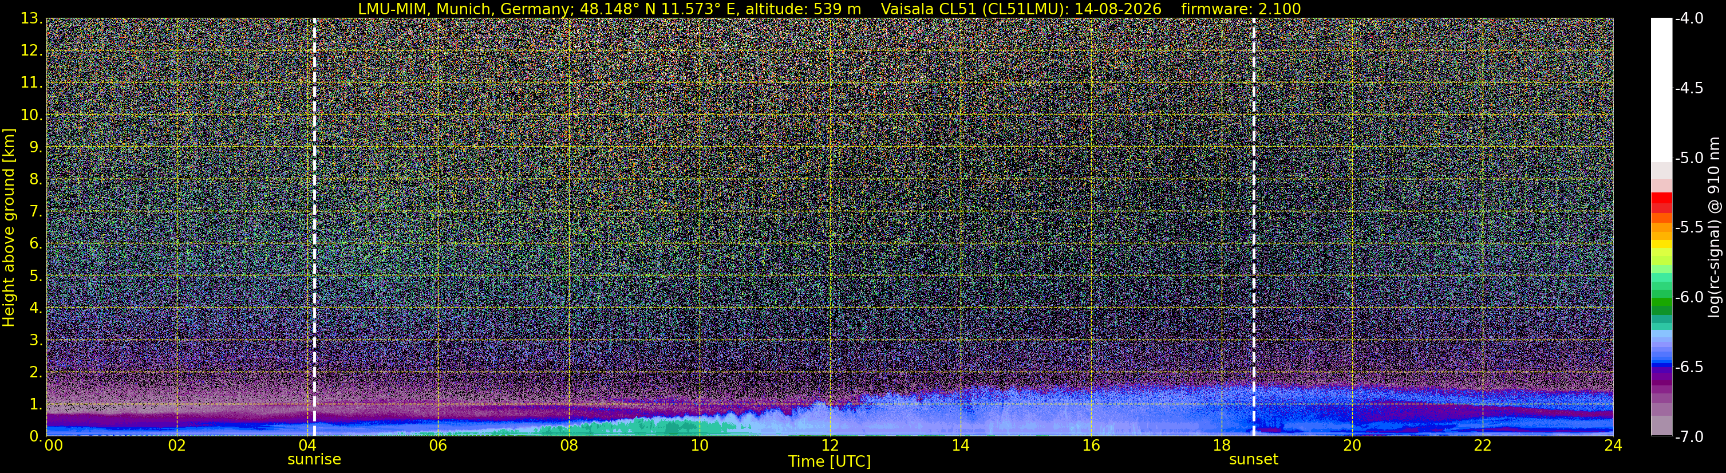Click the 'Time [UTC]' axis label
The height and width of the screenshot is (473, 1726).
pos(830,462)
